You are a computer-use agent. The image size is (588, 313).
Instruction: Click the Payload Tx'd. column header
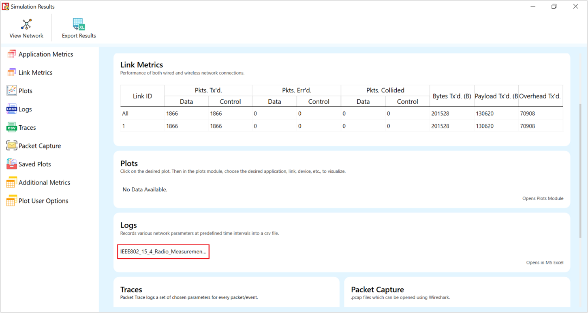496,96
